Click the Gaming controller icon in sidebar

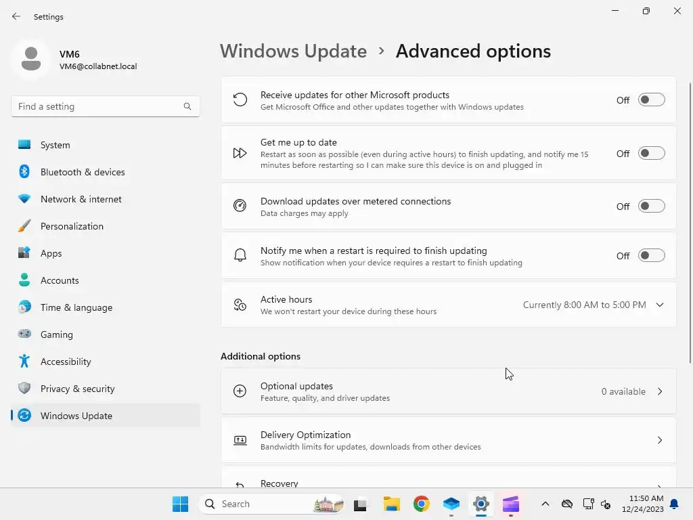(x=24, y=334)
